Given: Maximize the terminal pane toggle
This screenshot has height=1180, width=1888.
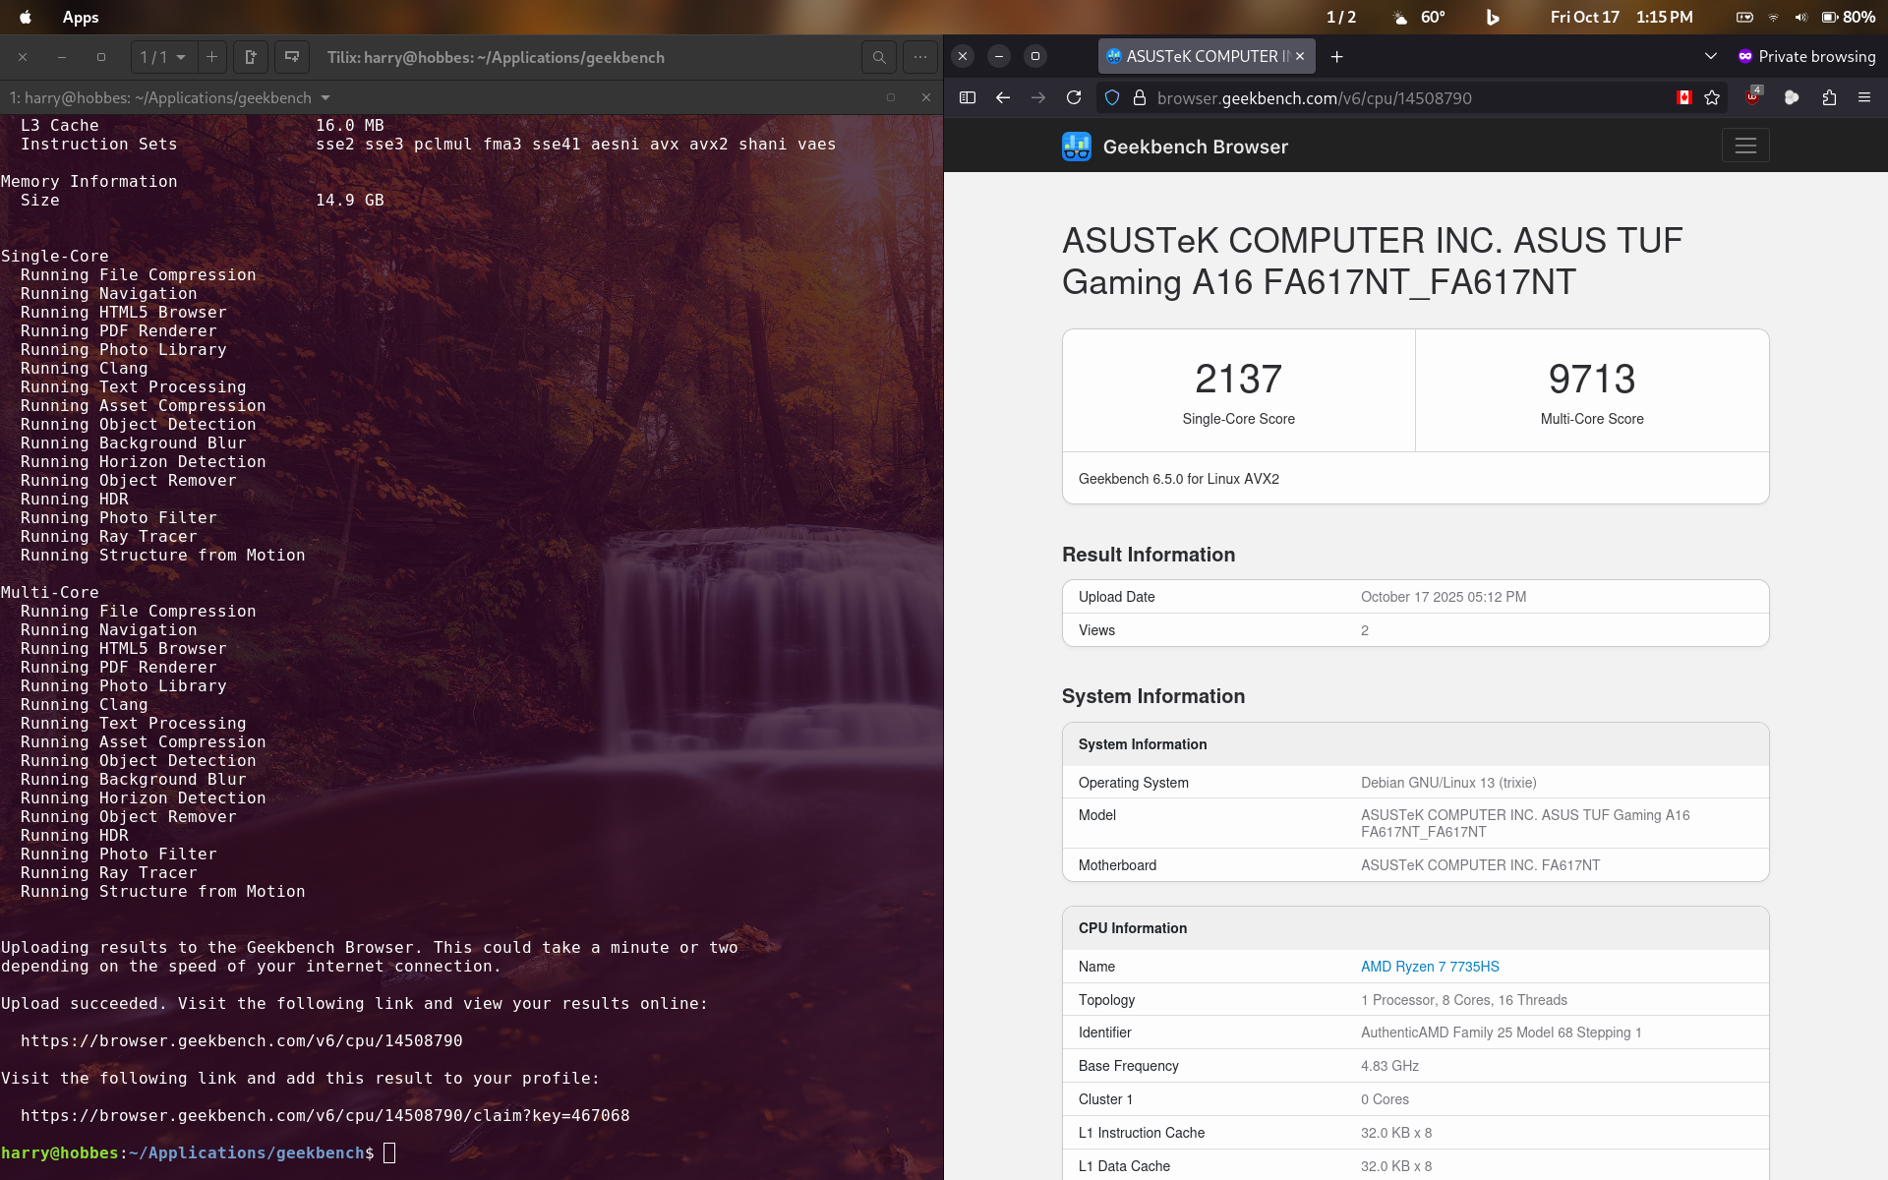Looking at the screenshot, I should pyautogui.click(x=891, y=97).
